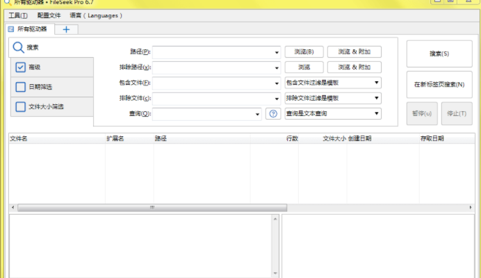Click the query help question mark icon
This screenshot has height=278, width=481.
[x=273, y=114]
